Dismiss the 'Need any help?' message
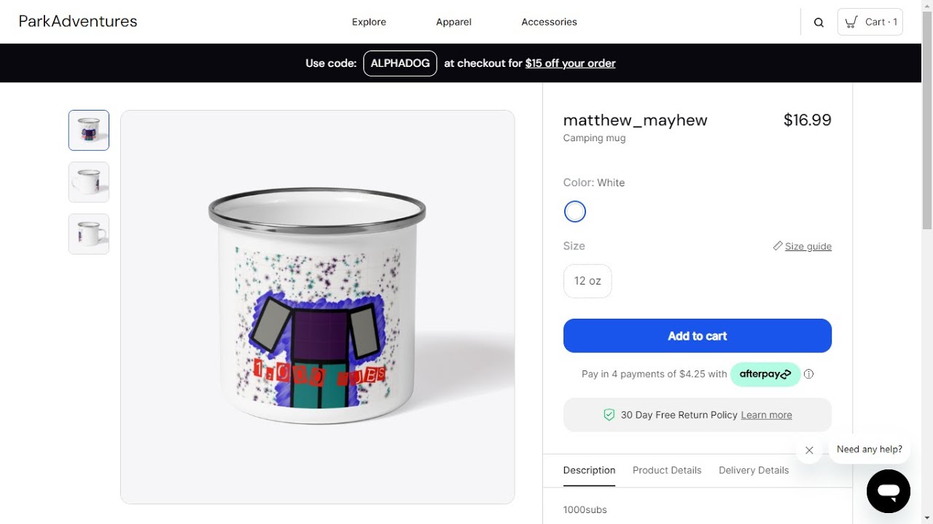 coord(809,450)
